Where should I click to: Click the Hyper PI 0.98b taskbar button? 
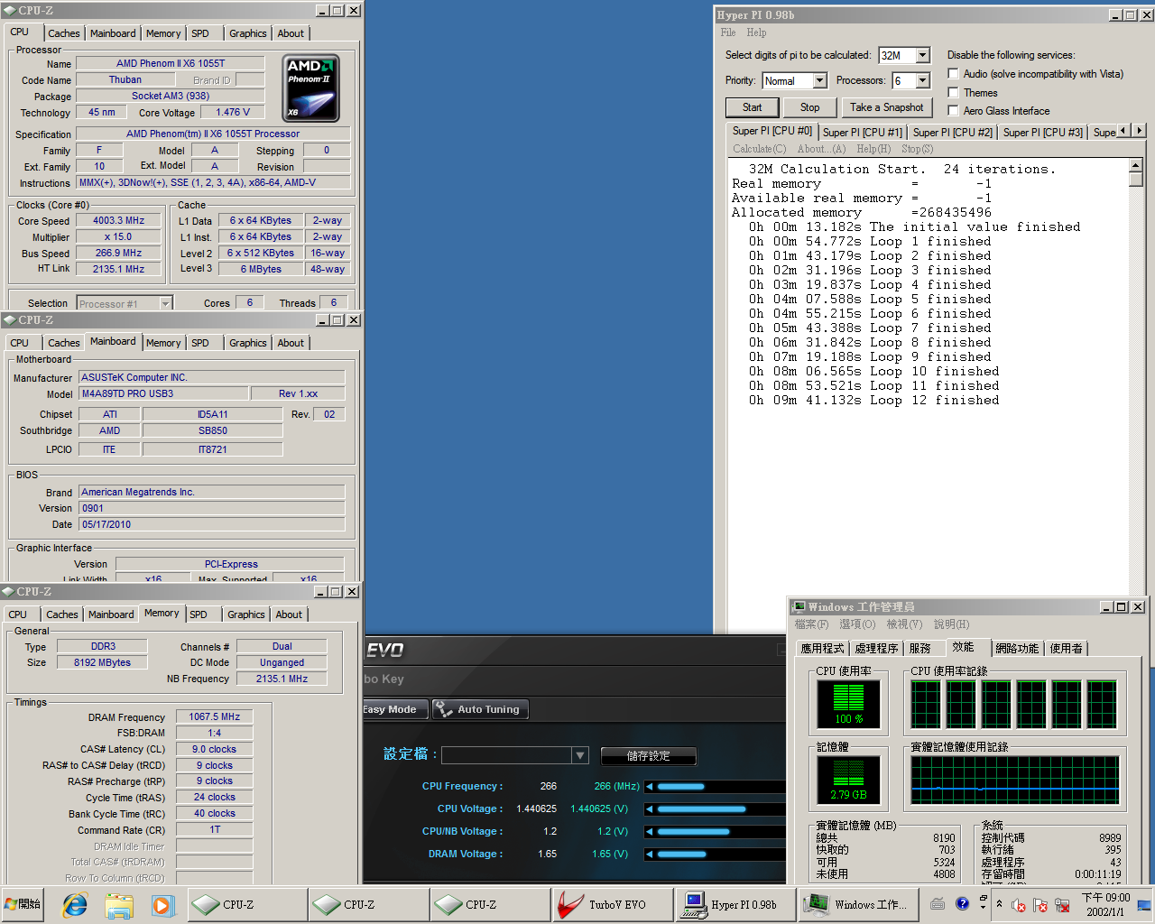coord(736,904)
